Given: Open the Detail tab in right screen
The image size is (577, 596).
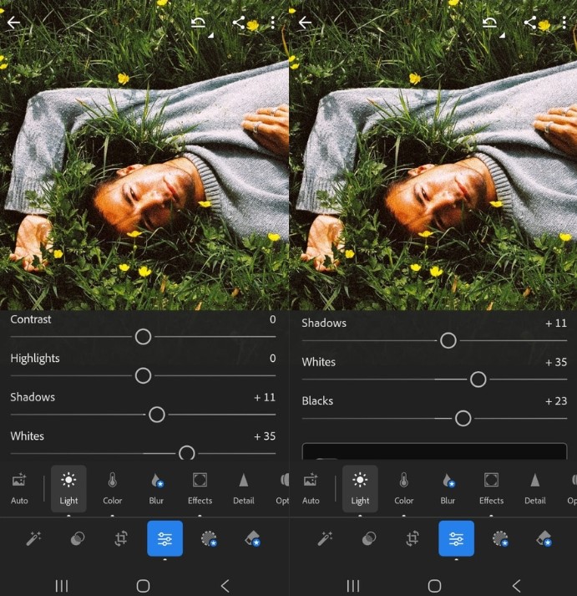Looking at the screenshot, I should click(535, 489).
